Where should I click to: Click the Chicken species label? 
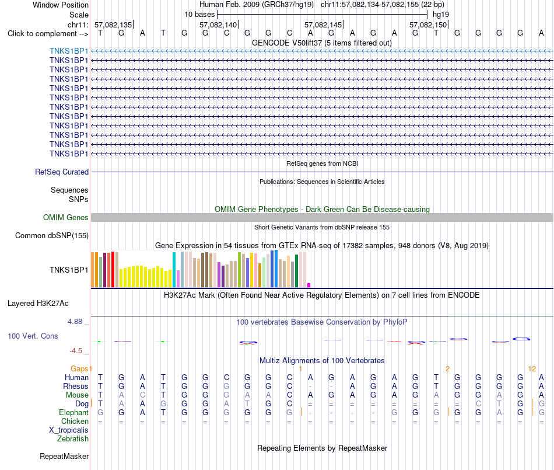coord(75,421)
